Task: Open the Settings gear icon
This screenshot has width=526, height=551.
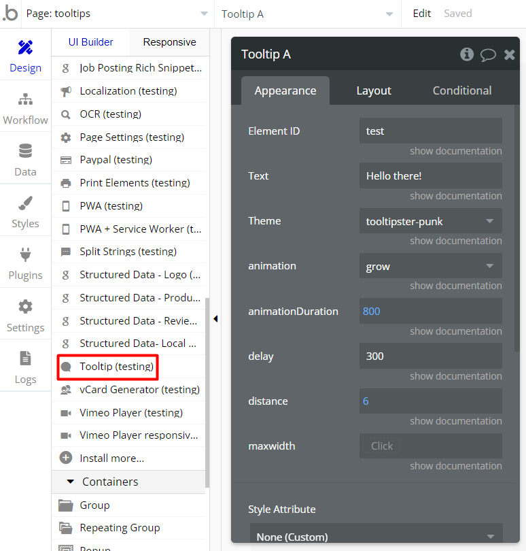Action: (25, 306)
